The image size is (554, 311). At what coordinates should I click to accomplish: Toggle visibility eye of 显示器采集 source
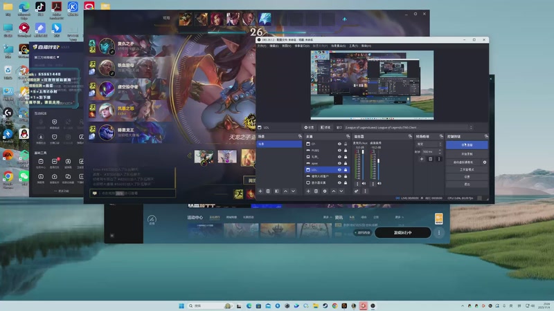pos(339,182)
